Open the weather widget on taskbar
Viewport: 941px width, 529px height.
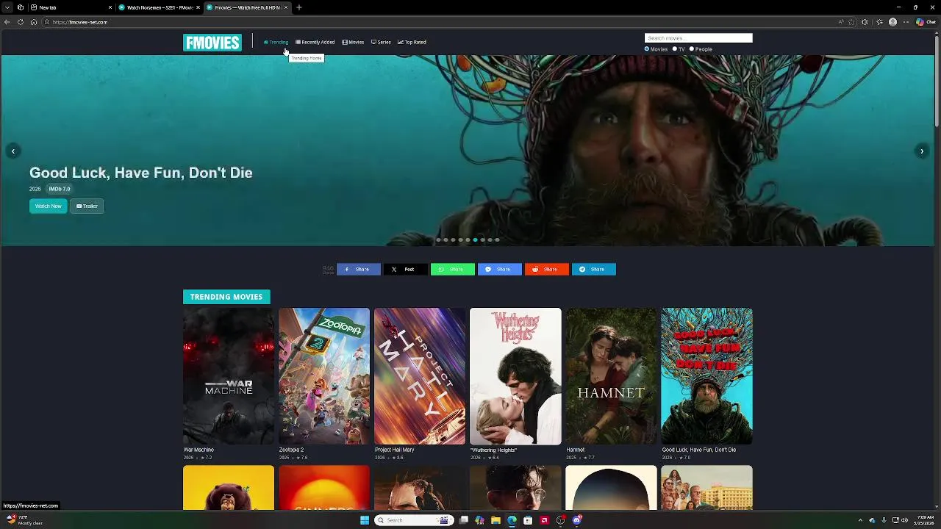click(x=26, y=520)
